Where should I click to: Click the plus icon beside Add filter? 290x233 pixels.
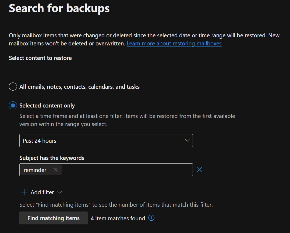(24, 192)
